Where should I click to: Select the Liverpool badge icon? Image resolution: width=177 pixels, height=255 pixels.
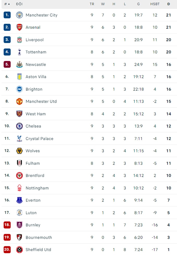tap(19, 40)
